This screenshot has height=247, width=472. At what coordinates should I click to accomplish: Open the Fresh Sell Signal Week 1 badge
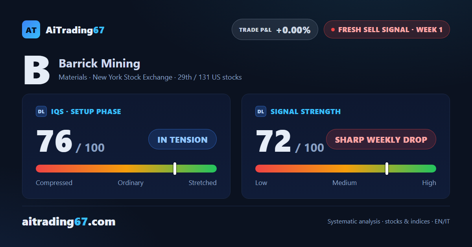pos(387,29)
